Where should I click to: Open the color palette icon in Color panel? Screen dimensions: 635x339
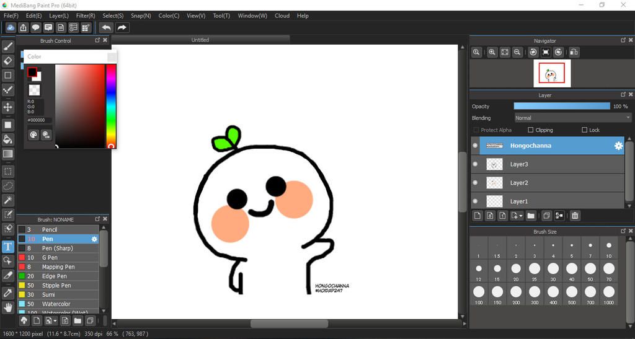click(33, 134)
